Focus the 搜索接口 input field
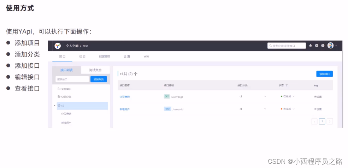 [x=72, y=79]
